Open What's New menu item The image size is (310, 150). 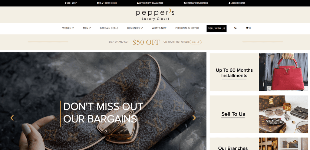pos(159,28)
